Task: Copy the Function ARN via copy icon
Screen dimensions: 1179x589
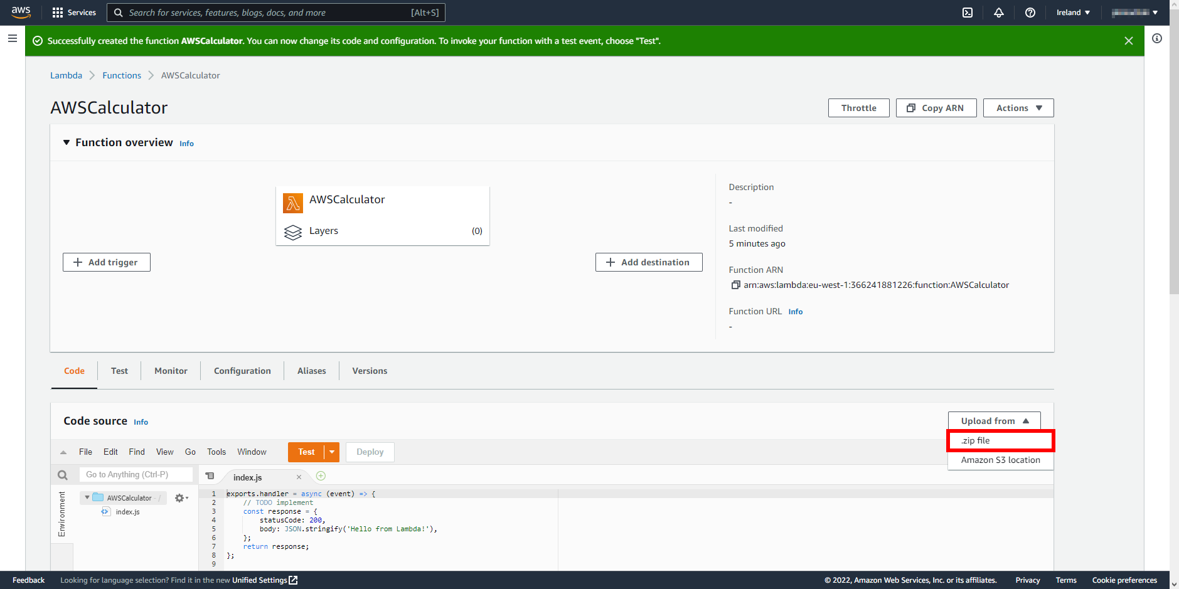Action: (x=735, y=285)
